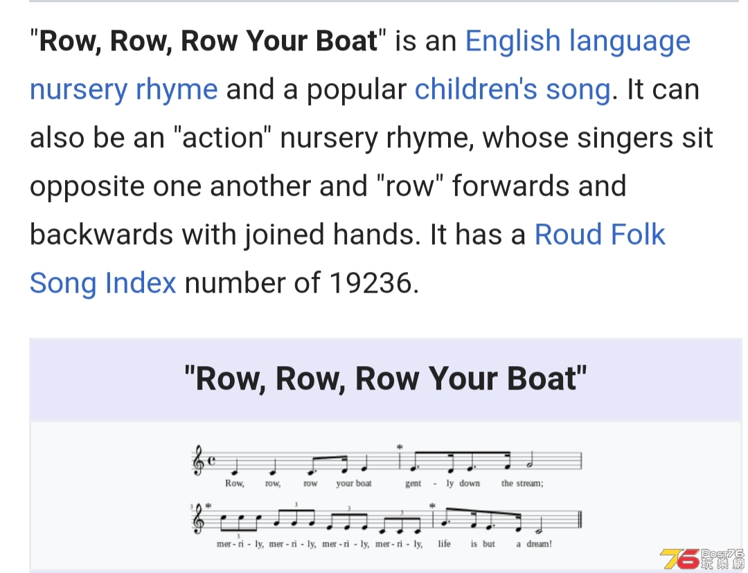Click the "Roud Folk" link text
The width and height of the screenshot is (748, 573).
[x=600, y=235]
